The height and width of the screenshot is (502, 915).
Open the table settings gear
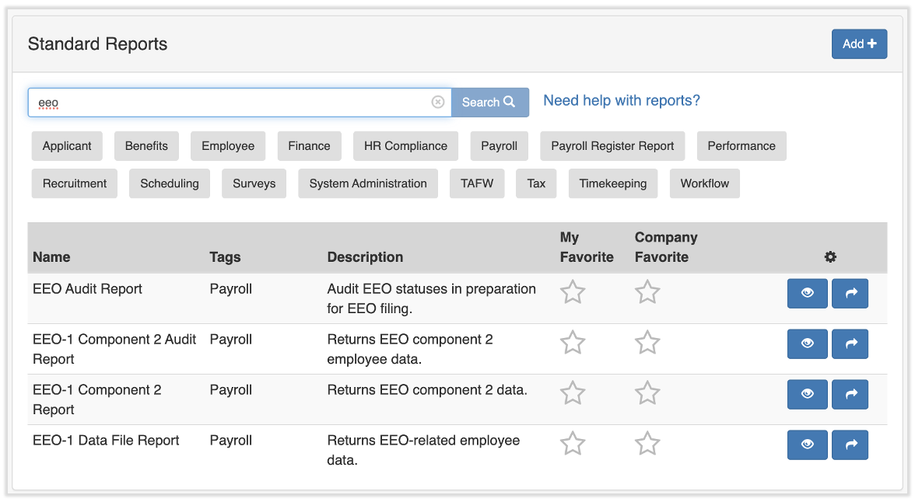pos(830,256)
